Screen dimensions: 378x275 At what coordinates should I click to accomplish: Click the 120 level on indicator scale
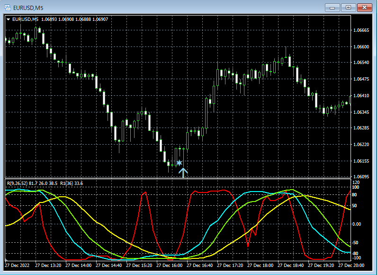(356, 183)
